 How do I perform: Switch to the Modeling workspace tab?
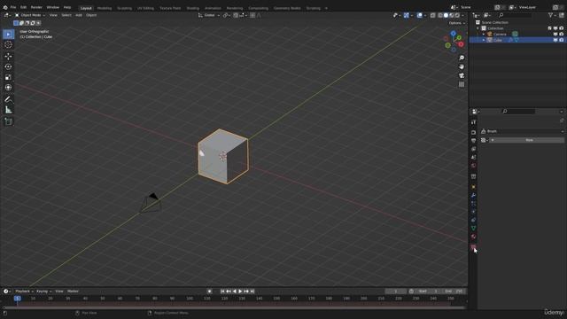point(105,8)
